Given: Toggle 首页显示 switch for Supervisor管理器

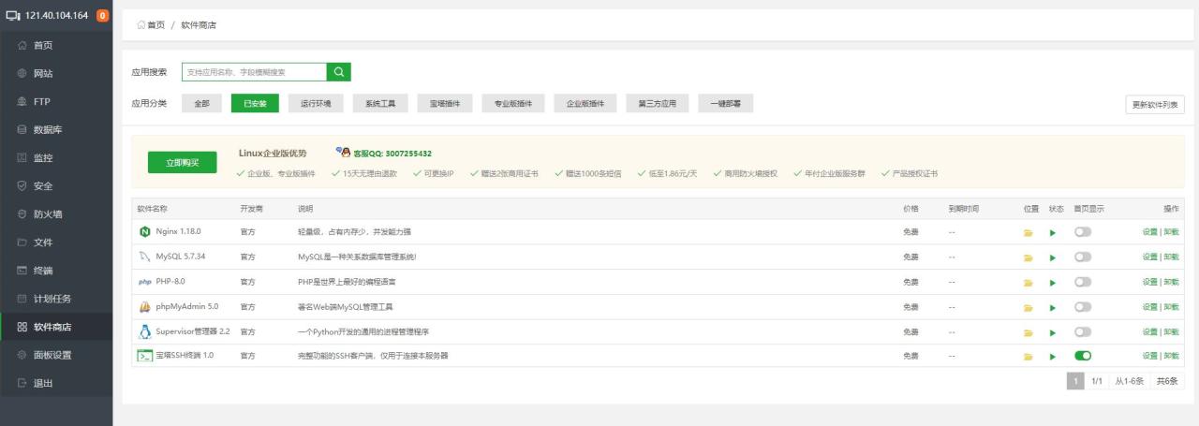Looking at the screenshot, I should pos(1083,331).
